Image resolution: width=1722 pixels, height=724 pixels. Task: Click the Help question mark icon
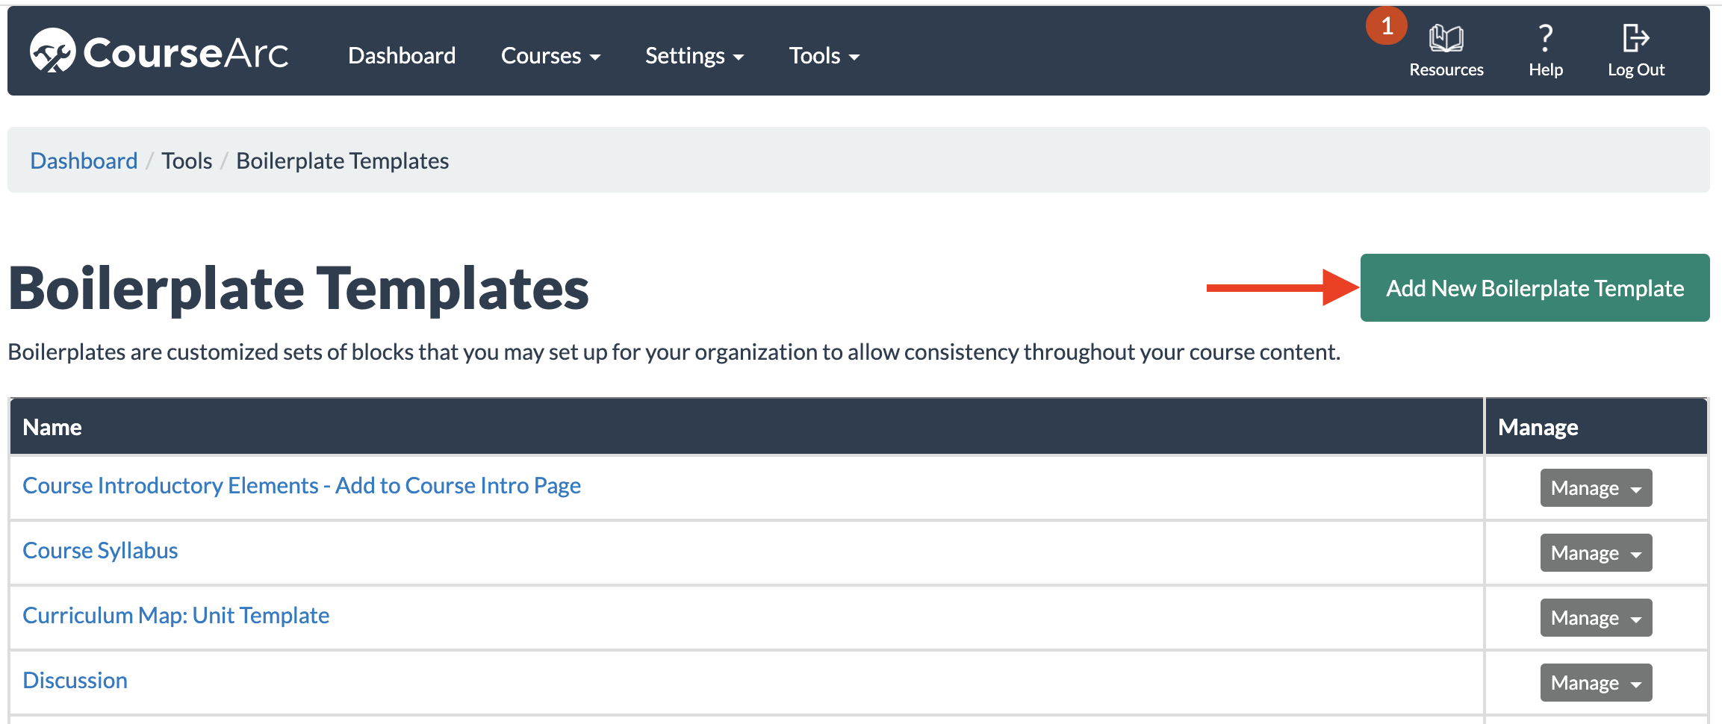click(x=1545, y=38)
